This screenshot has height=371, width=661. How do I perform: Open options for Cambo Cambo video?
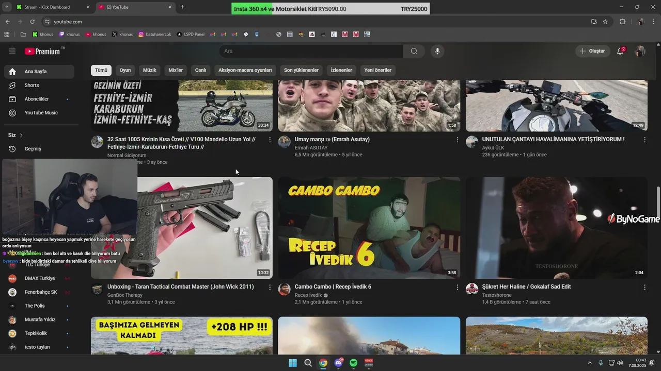(x=457, y=287)
